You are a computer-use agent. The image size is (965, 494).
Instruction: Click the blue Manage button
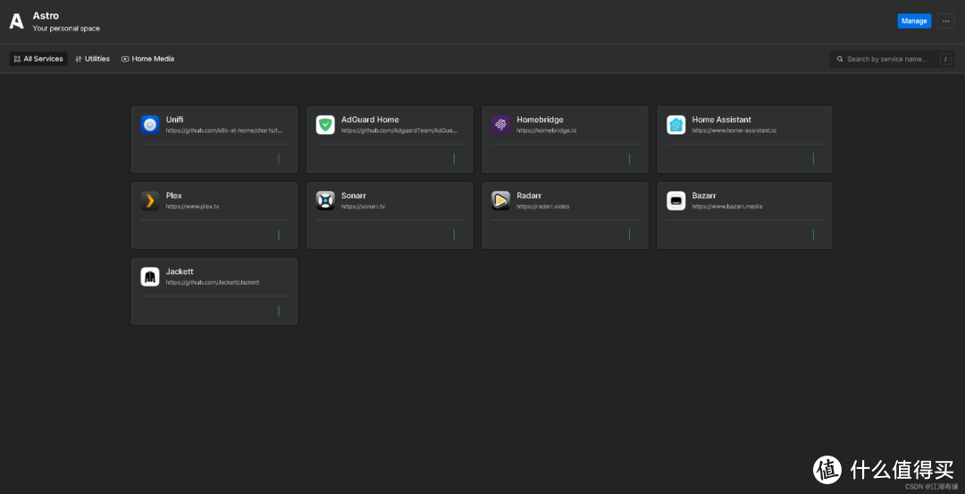914,21
